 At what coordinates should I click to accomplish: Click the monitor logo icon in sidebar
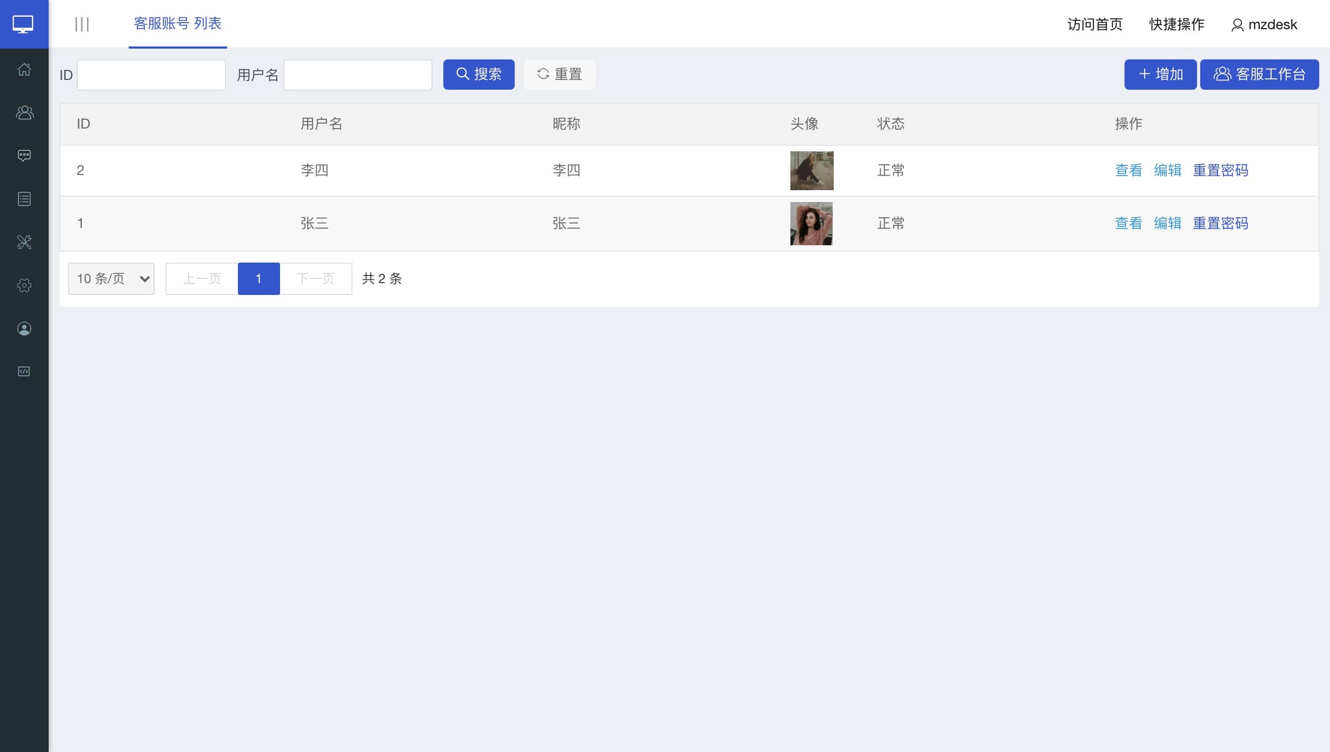23,24
